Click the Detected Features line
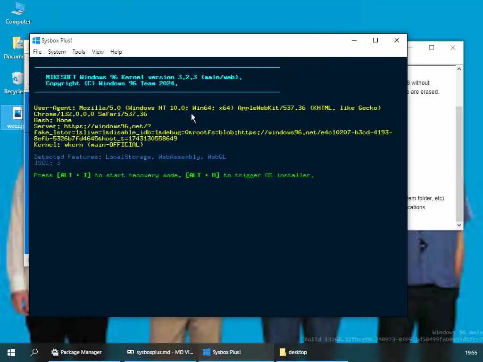The height and width of the screenshot is (362, 483). click(x=130, y=157)
